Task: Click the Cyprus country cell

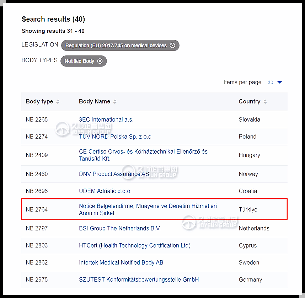Action: tap(248, 245)
